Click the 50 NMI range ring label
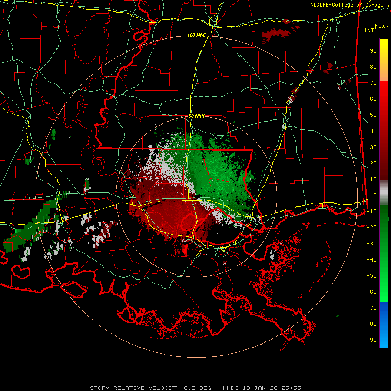The width and height of the screenshot is (391, 391). point(196,116)
